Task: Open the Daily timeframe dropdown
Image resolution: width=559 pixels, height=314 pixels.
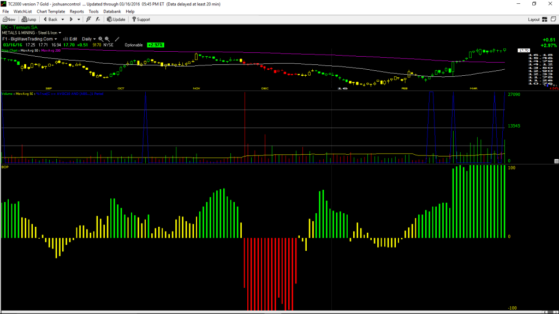Action: point(89,39)
